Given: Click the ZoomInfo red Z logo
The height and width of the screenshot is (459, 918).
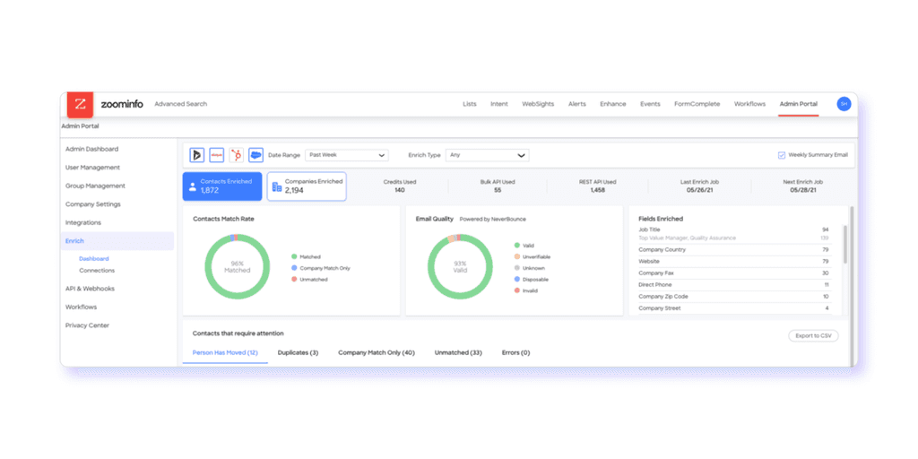Looking at the screenshot, I should [80, 104].
